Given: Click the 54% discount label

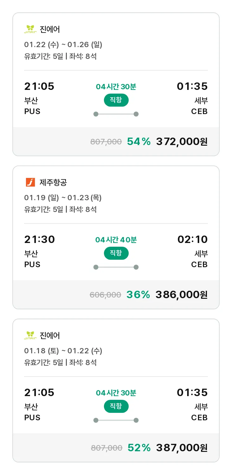Looking at the screenshot, I should point(139,142).
